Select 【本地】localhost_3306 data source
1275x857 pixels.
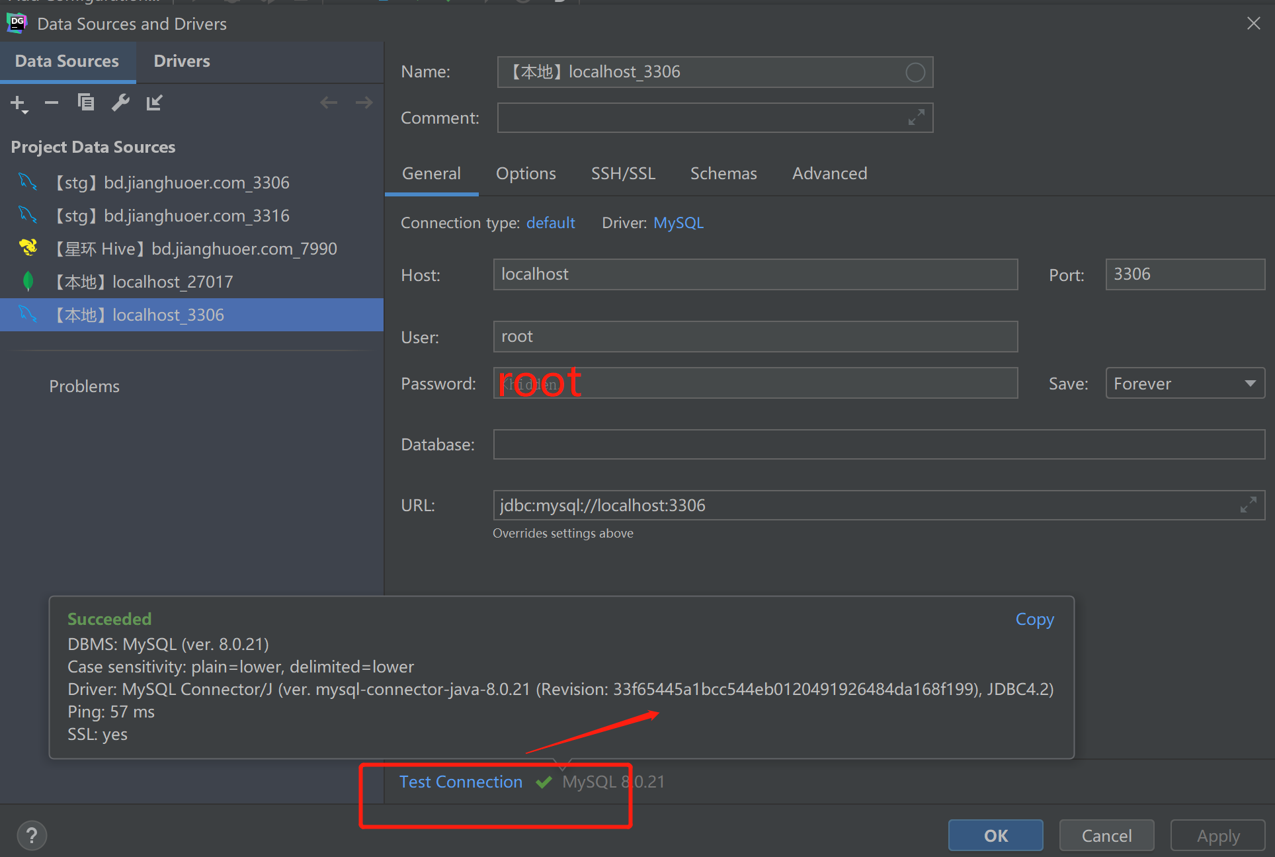[x=192, y=315]
